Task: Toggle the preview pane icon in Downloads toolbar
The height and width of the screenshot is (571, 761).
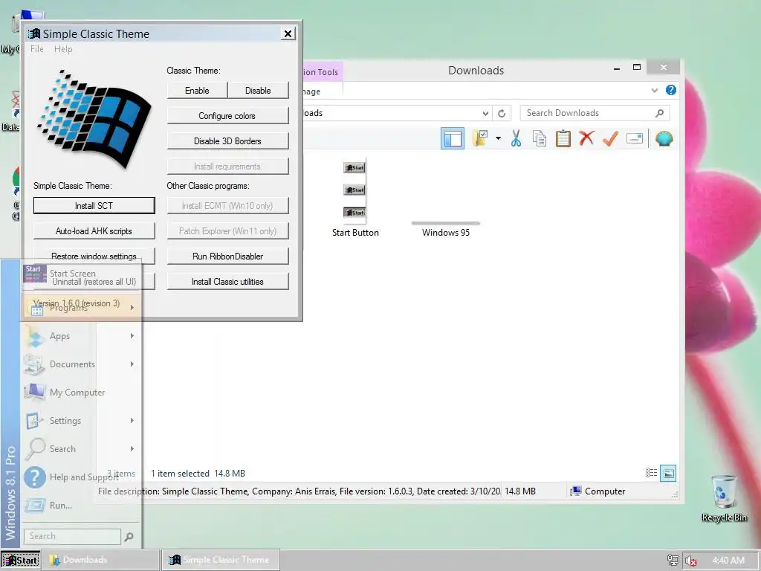Action: click(453, 138)
